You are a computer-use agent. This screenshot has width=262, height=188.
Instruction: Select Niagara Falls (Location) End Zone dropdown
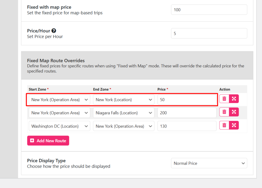[x=124, y=113]
